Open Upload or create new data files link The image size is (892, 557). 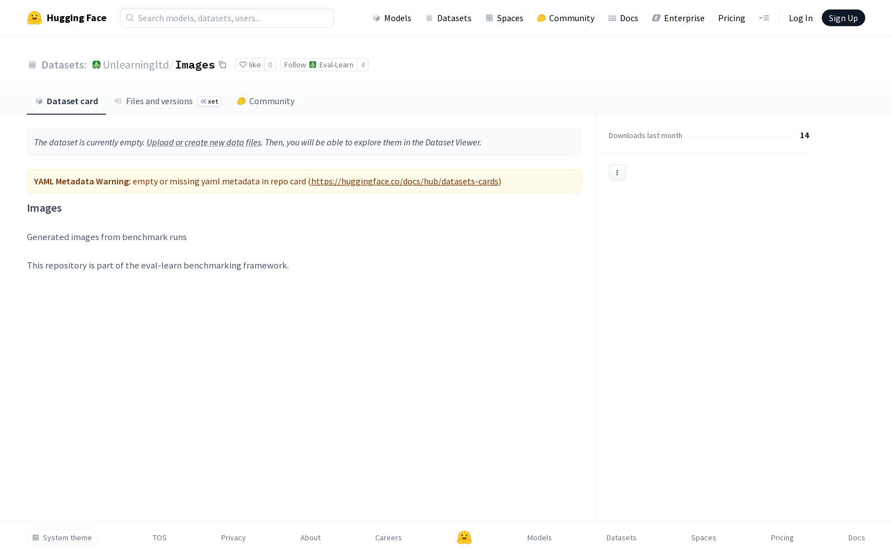(x=203, y=142)
